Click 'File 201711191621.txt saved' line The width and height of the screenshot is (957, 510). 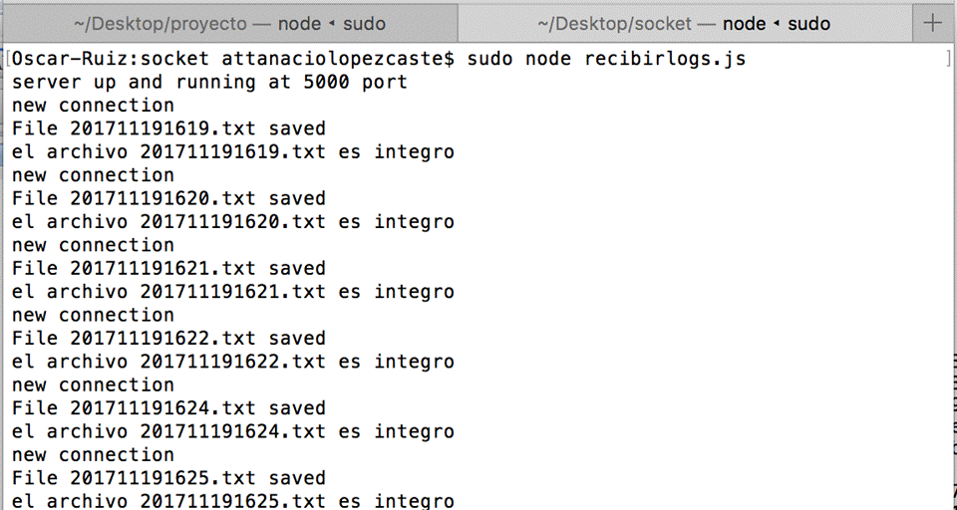[168, 268]
